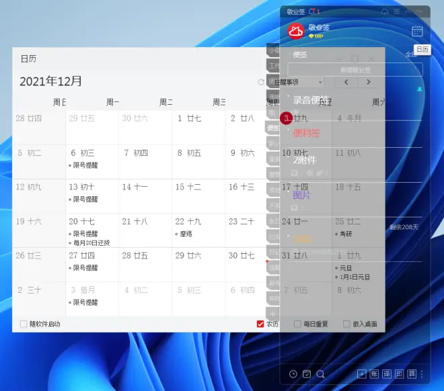The height and width of the screenshot is (391, 444).
Task: Click the red 敬业签 avatar logo
Action: (296, 31)
